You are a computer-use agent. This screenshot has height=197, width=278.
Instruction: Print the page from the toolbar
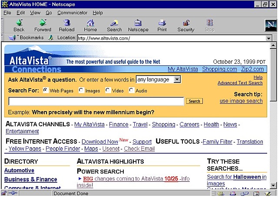tap(162, 26)
